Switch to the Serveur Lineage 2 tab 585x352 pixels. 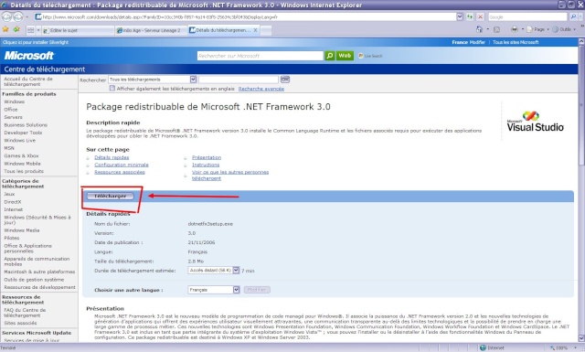point(151,30)
